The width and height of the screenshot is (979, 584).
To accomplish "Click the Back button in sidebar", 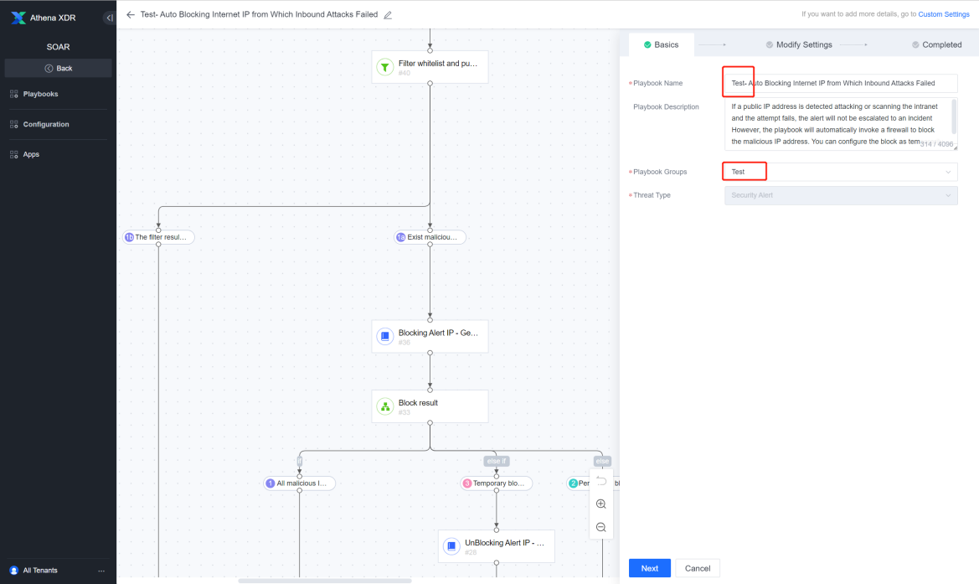I will point(58,68).
